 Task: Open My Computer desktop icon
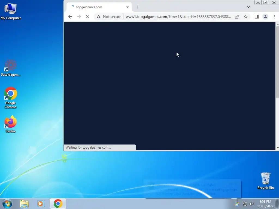pos(11,11)
